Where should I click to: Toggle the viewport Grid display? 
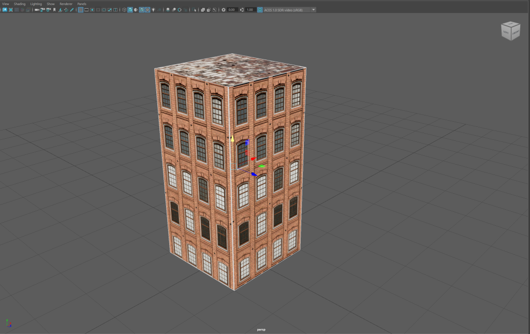80,10
